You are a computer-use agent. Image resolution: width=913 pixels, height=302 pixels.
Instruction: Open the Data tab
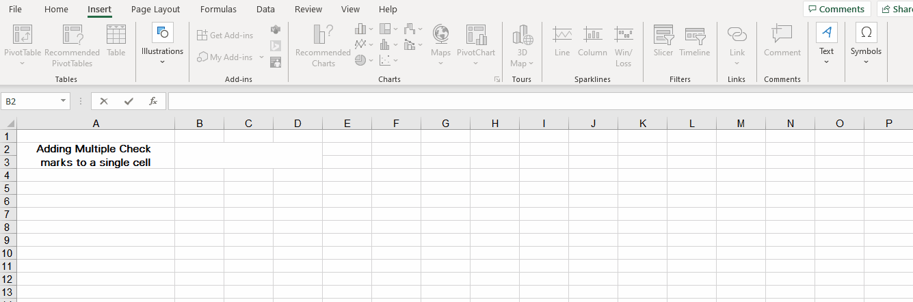(x=265, y=10)
